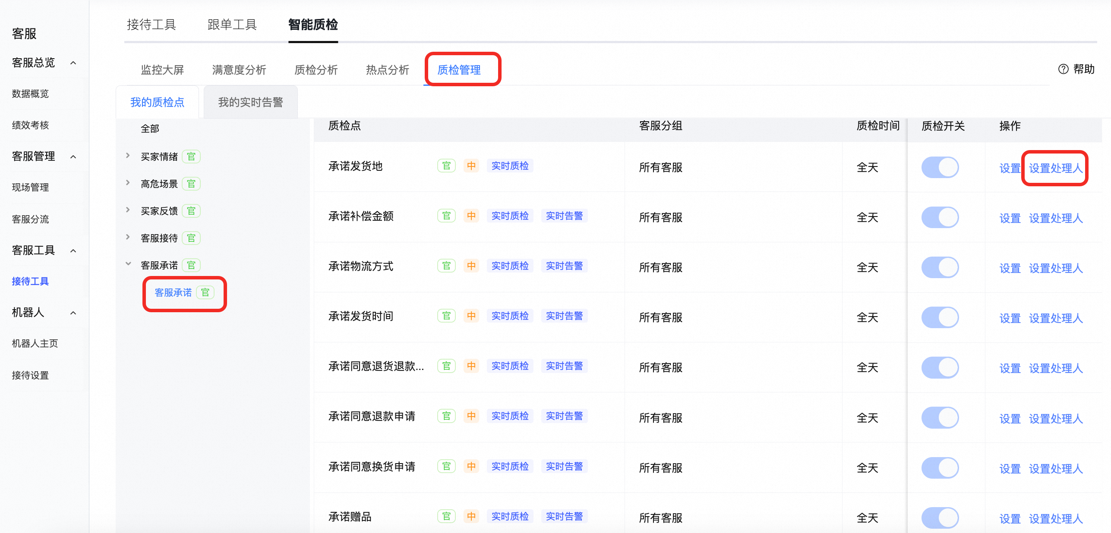1111x533 pixels.
Task: Click the 官 badge beside 买家情绪
Action: 191,157
